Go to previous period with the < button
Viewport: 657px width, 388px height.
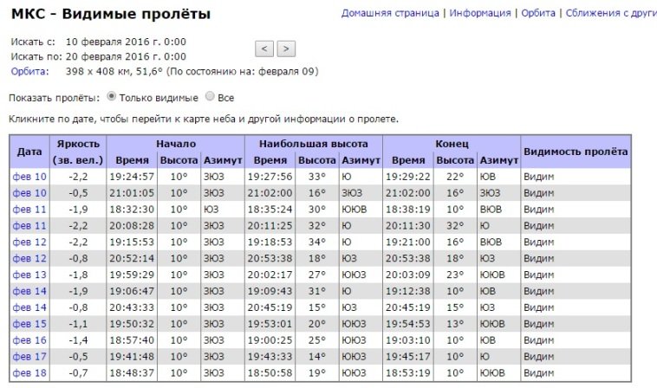tap(264, 48)
